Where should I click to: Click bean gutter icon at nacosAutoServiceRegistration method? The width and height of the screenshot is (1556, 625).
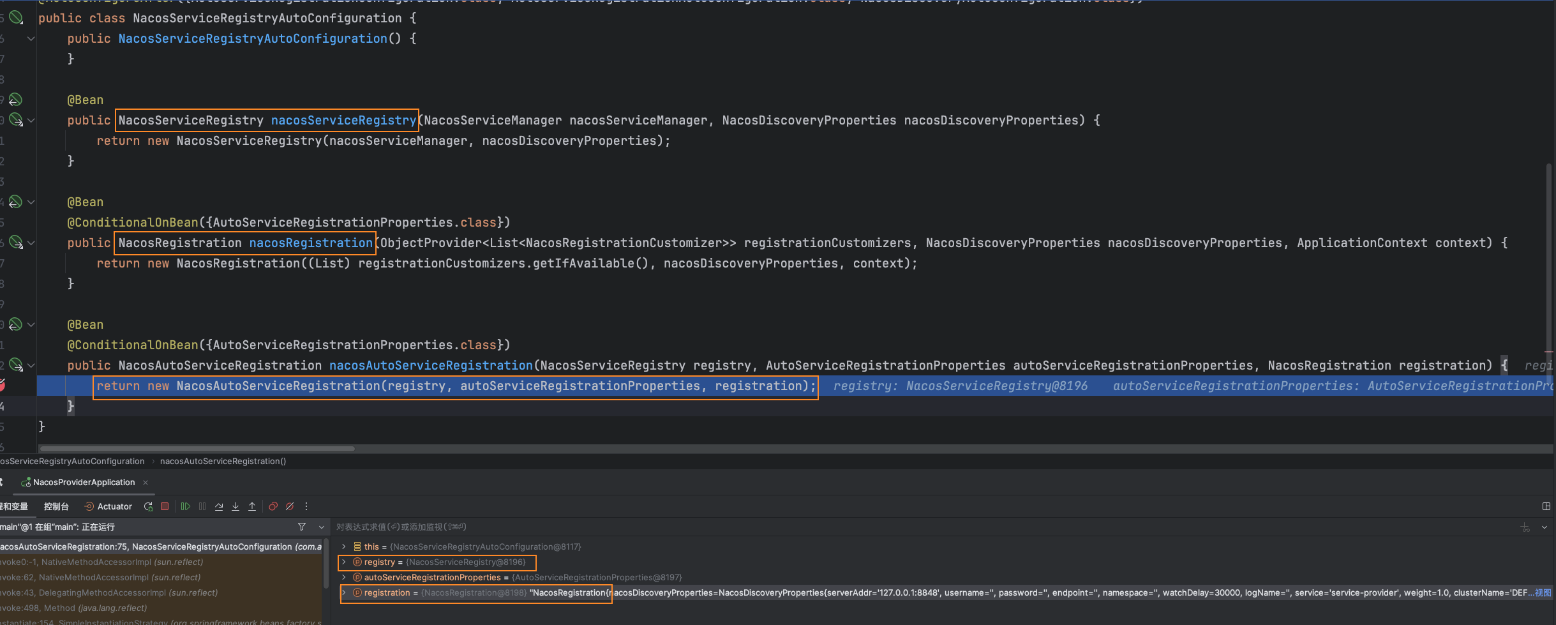16,365
